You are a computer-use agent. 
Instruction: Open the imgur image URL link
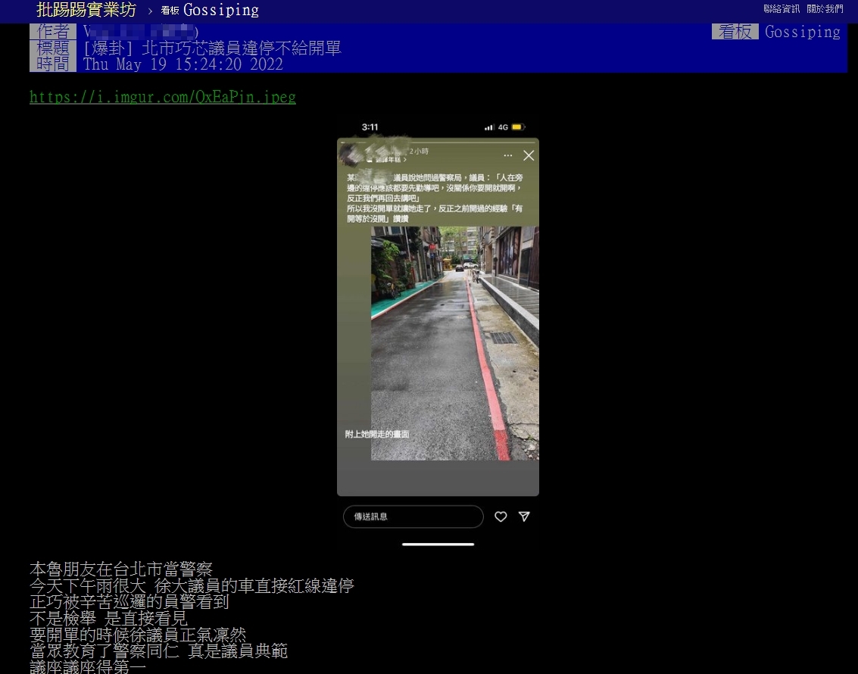pos(163,97)
